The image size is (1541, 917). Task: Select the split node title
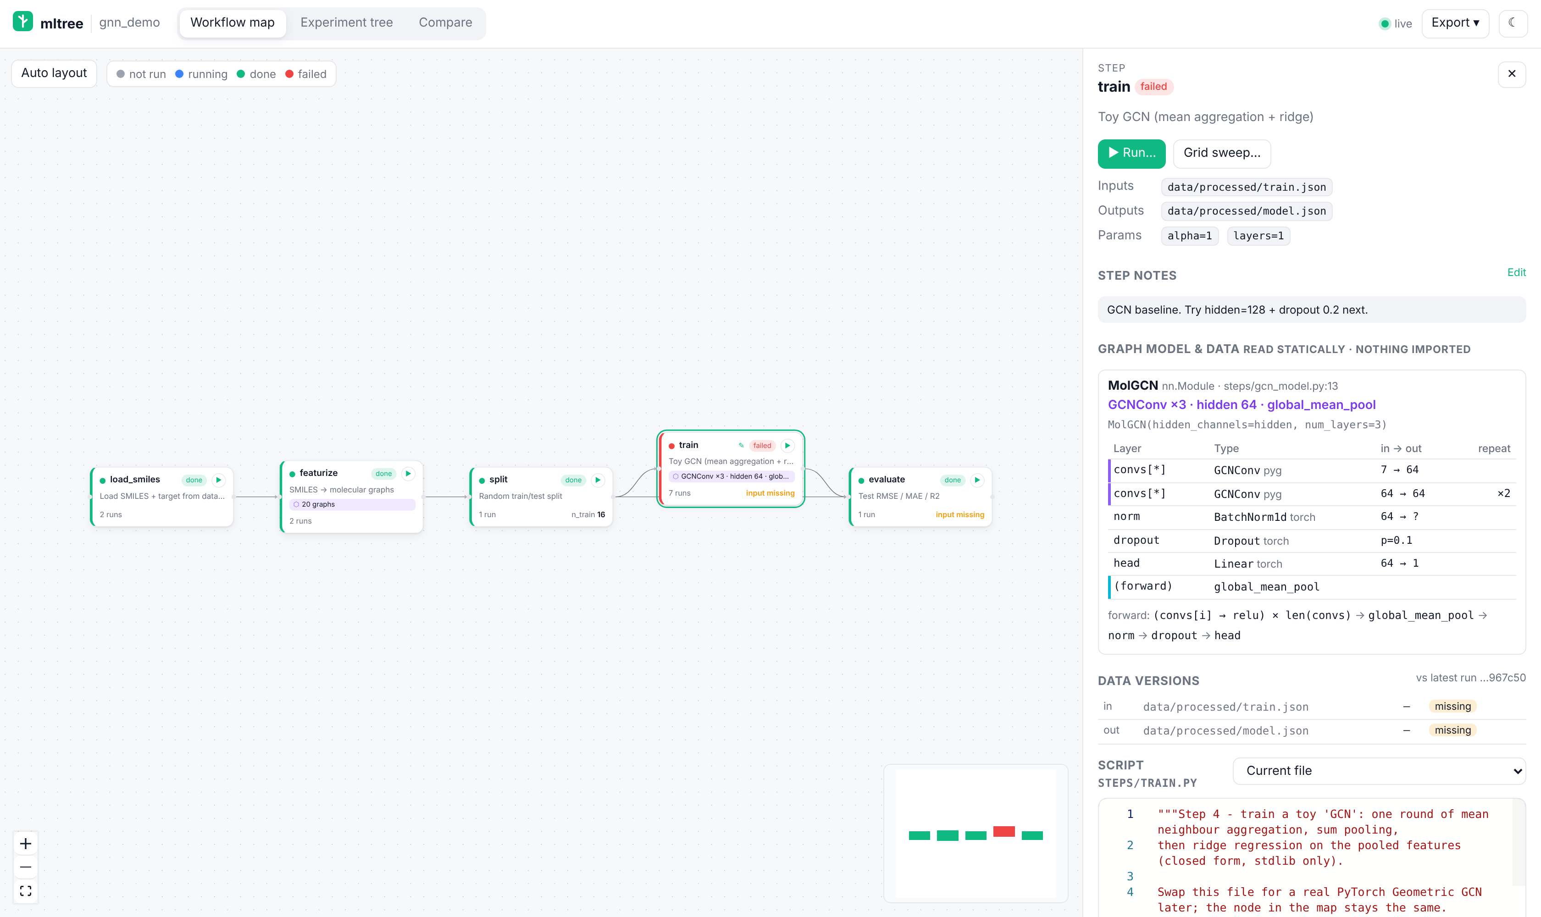[498, 480]
